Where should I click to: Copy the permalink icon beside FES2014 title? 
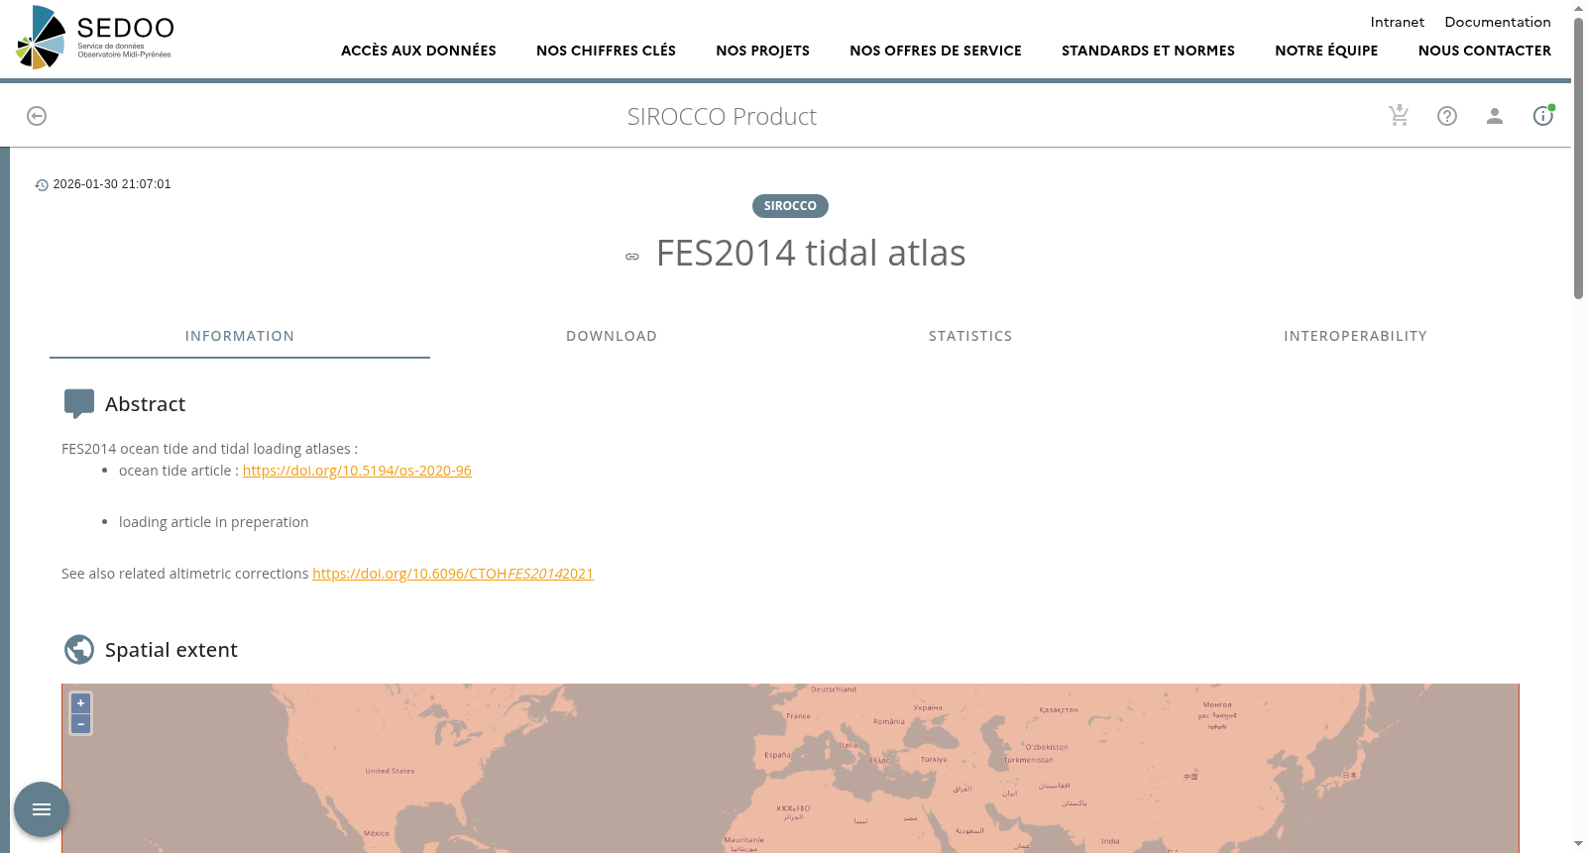[632, 257]
